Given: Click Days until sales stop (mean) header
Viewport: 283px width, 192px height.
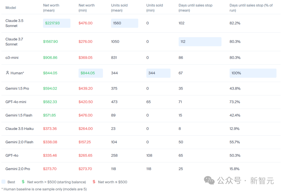Looking at the screenshot, I should pos(195,8).
